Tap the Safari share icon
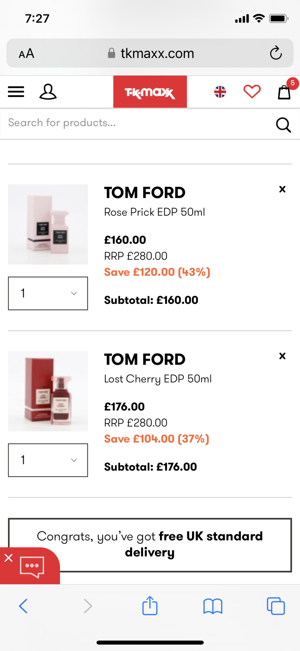 point(150,606)
